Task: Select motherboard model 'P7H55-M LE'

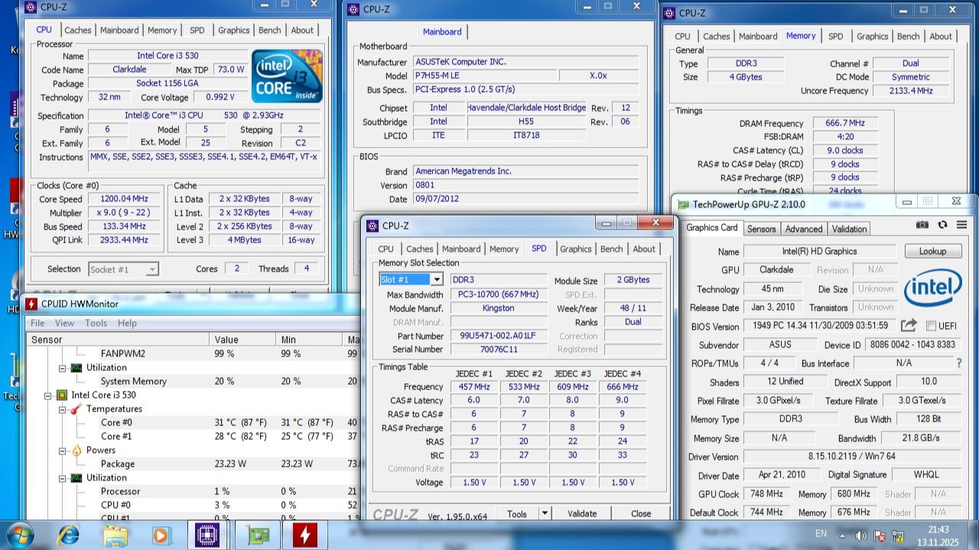Action: (485, 76)
